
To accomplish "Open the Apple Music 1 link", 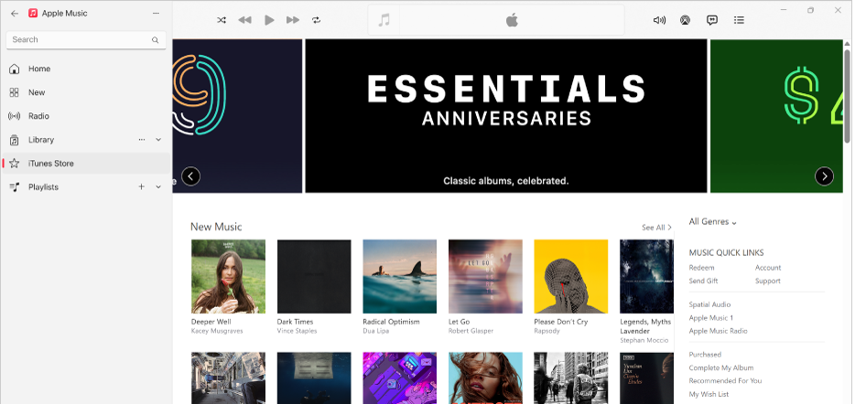I will point(710,318).
